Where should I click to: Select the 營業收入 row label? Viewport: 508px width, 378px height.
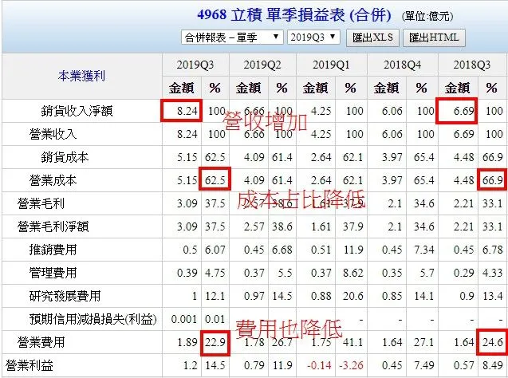tap(53, 134)
